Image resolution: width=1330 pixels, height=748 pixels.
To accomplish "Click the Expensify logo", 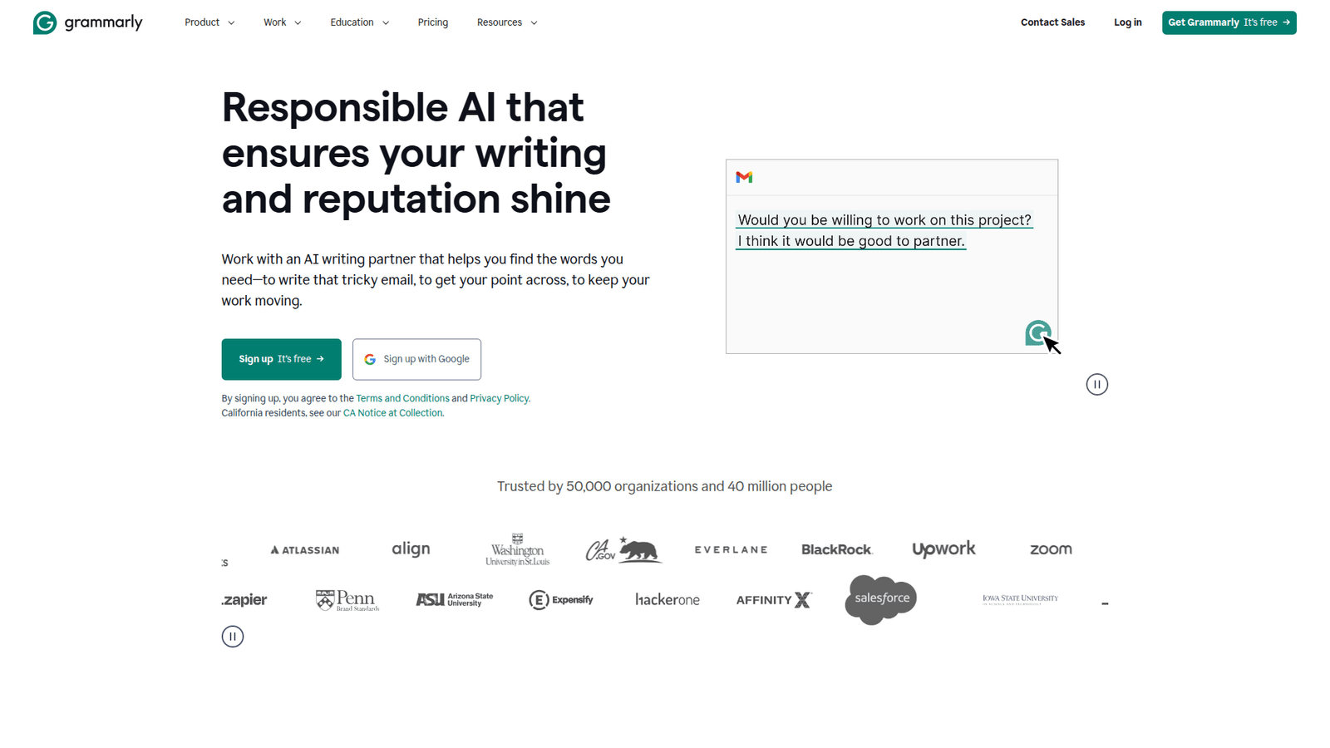I will 561,599.
